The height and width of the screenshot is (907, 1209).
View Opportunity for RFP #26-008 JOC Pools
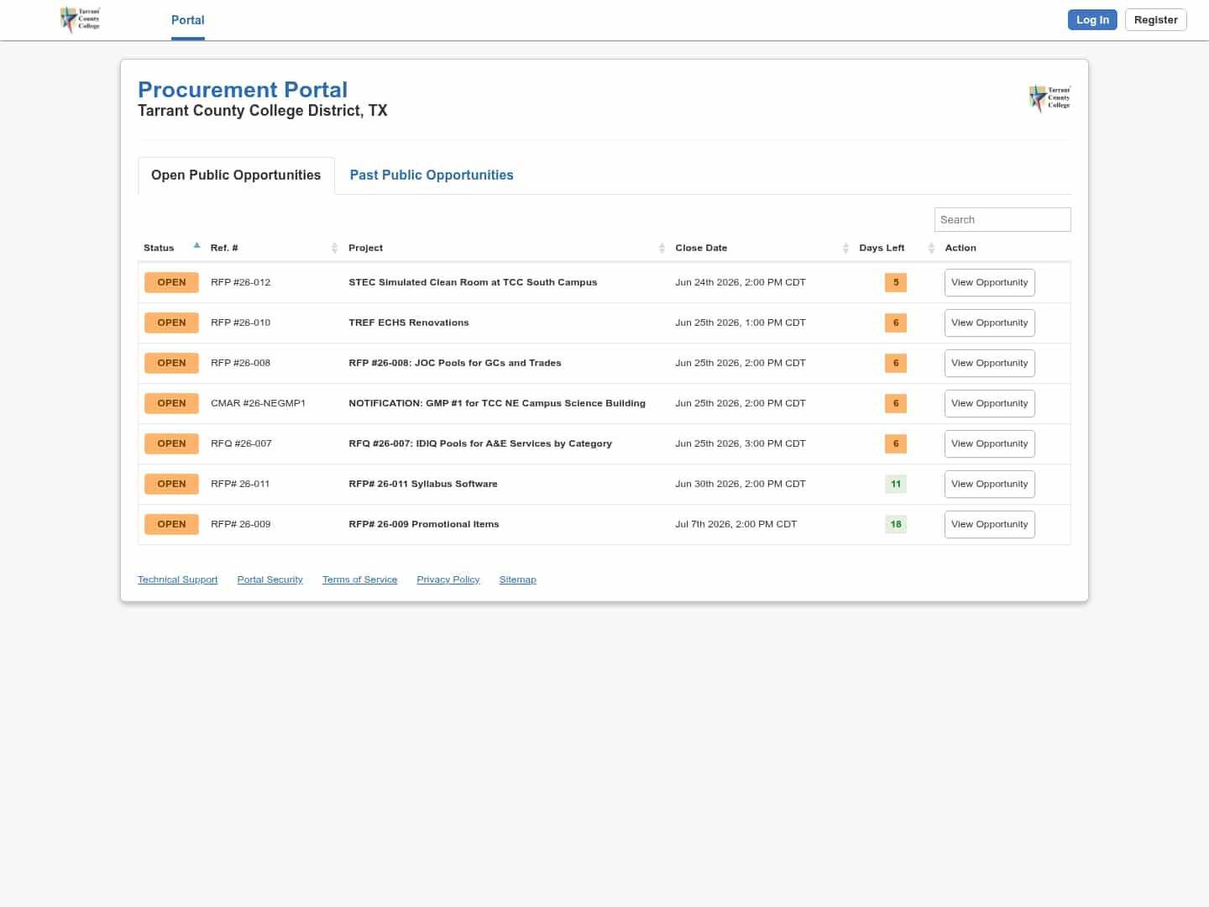point(989,364)
